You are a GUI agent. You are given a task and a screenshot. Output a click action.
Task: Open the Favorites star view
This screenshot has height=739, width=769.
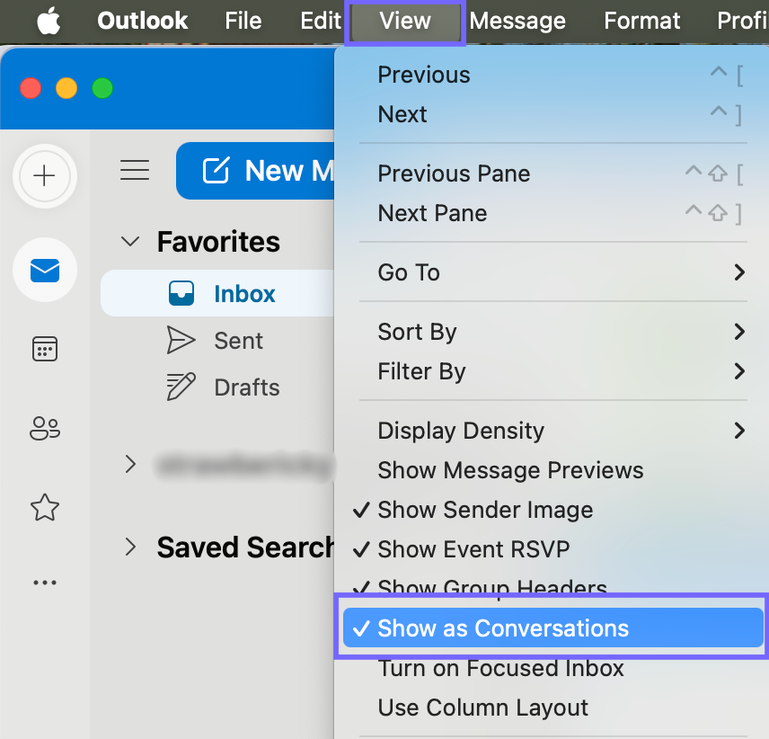click(x=45, y=507)
